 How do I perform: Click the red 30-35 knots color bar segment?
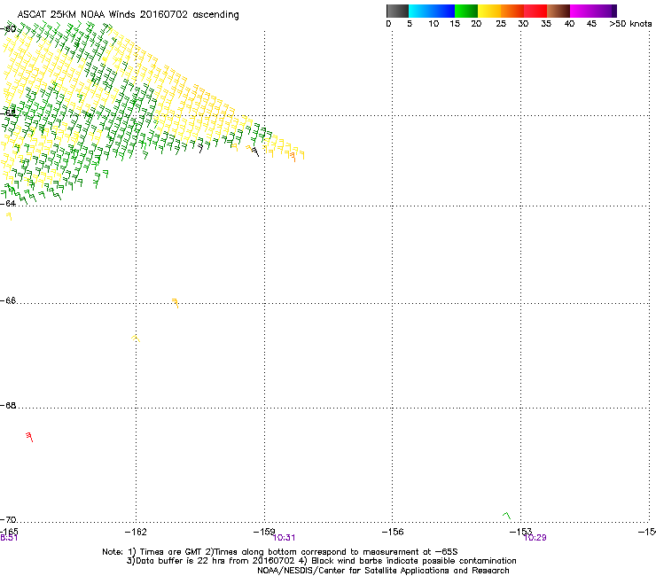pyautogui.click(x=535, y=11)
